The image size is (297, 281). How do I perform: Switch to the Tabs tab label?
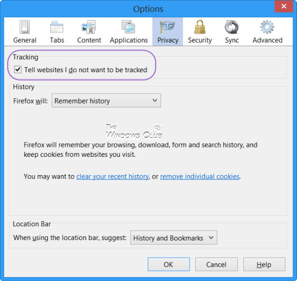[x=57, y=41]
